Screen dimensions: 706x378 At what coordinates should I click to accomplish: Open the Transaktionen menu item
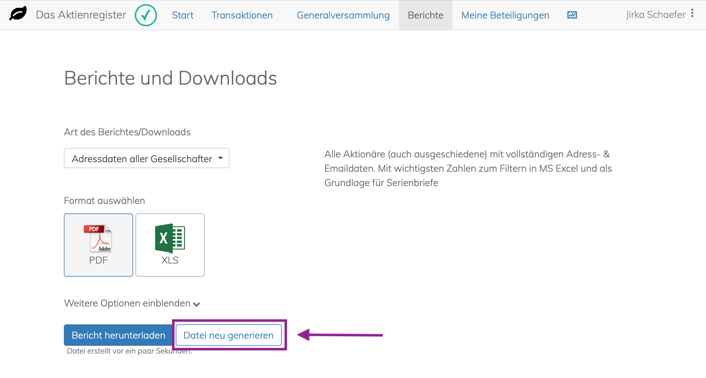(242, 15)
